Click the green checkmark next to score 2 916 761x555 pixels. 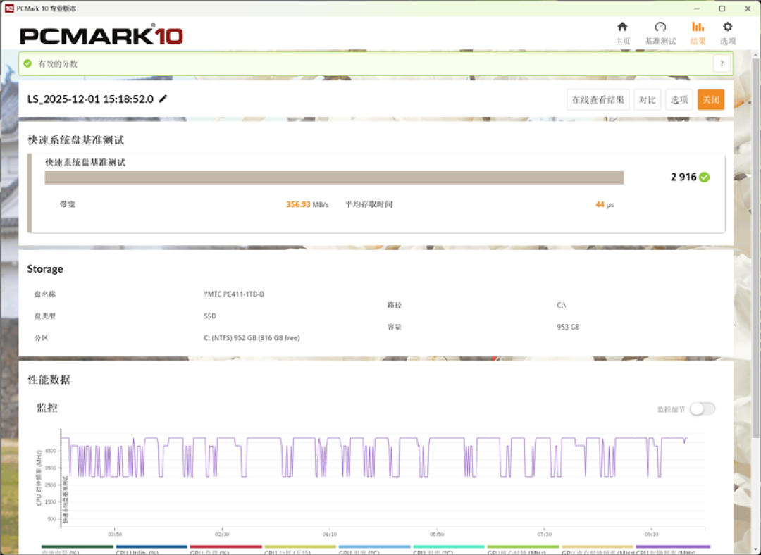(704, 177)
